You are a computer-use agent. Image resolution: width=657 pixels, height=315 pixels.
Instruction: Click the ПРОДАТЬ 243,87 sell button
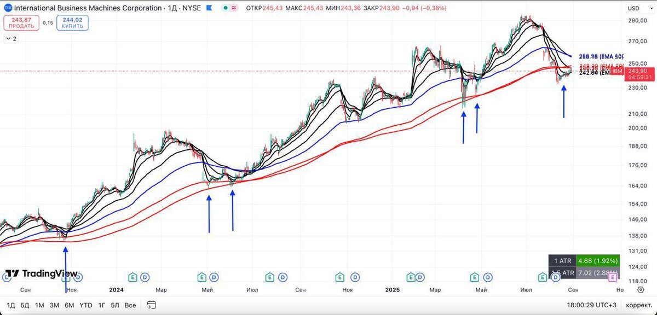[x=21, y=23]
